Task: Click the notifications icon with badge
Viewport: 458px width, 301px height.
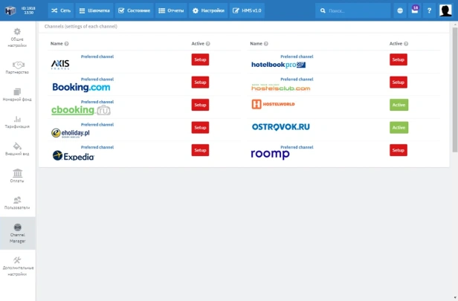Action: [x=414, y=10]
